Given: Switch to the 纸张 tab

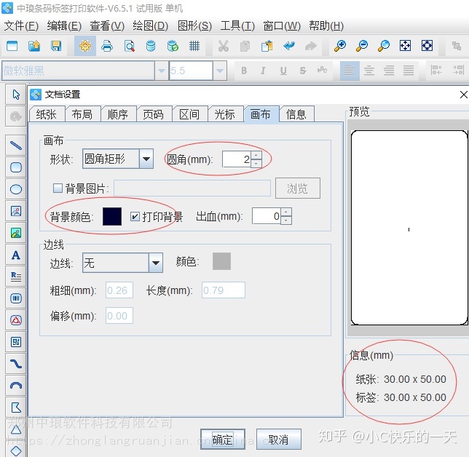Looking at the screenshot, I should pos(47,114).
